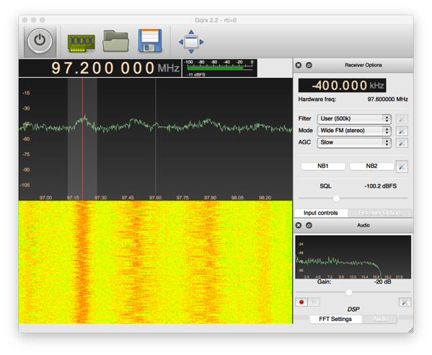Open demodulator mode settings tool button
The image size is (432, 355).
point(402,131)
